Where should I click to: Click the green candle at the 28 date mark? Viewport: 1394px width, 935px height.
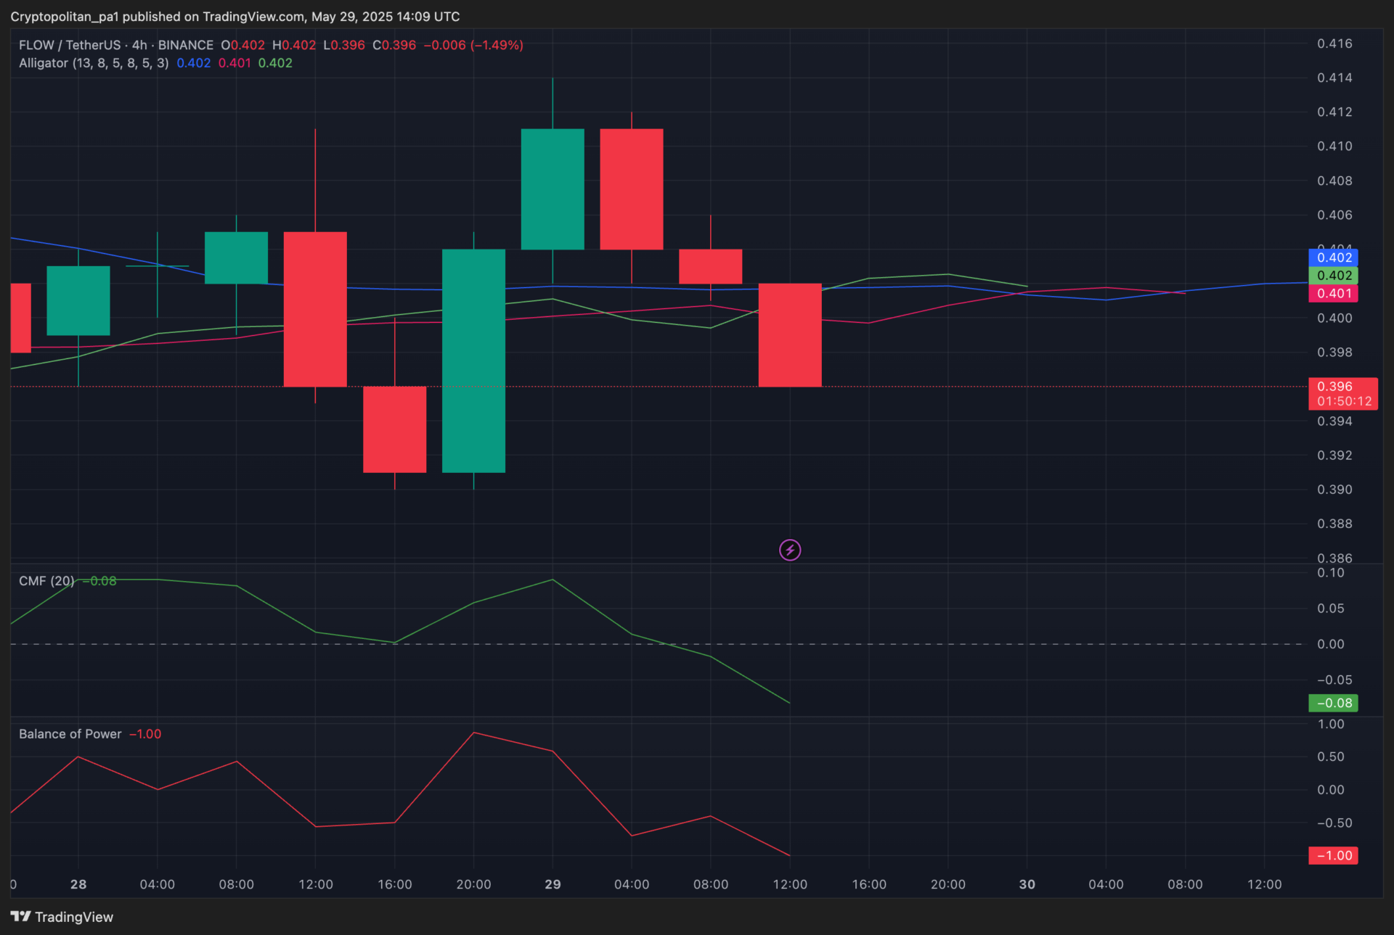[x=78, y=300]
